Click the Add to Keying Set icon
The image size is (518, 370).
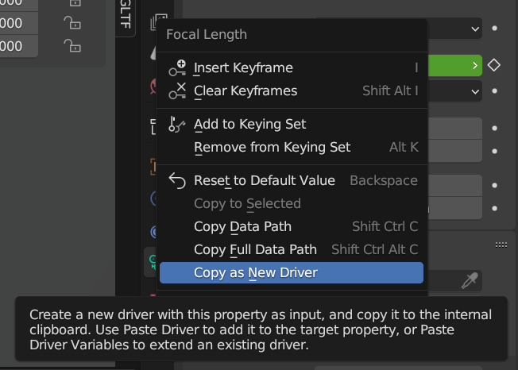[x=177, y=124]
